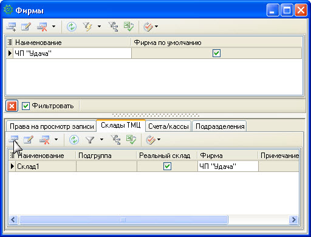Open dropdown arrow next to top delete icon
Image resolution: width=311 pixels, height=237 pixels.
(53, 26)
